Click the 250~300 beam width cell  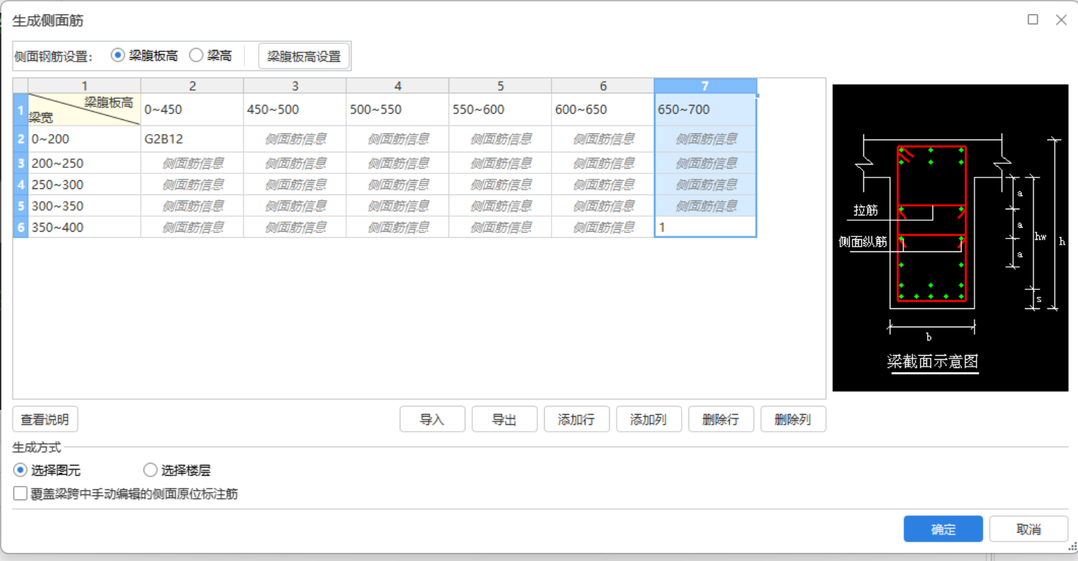[85, 184]
